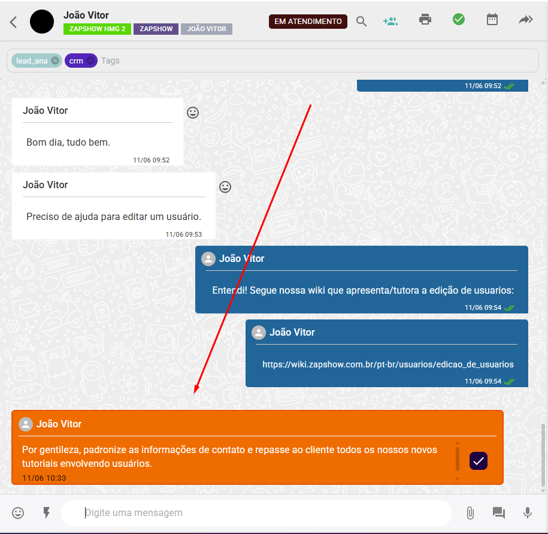Click the Tags input field
Screen dimensions: 548x534
(240, 61)
